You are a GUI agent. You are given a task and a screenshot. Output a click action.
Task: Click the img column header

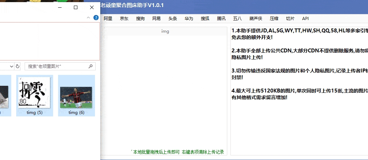point(165,31)
